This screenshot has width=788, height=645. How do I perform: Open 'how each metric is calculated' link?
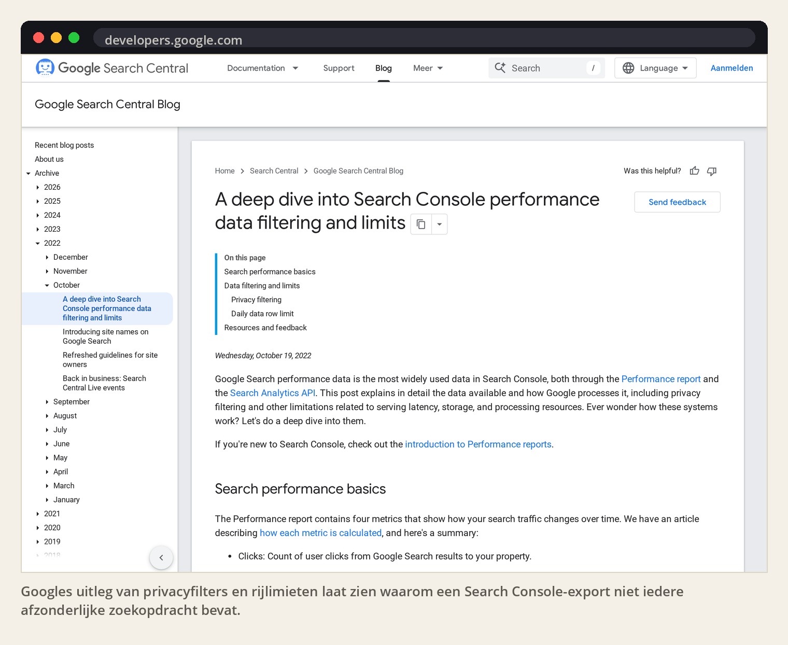coord(320,533)
